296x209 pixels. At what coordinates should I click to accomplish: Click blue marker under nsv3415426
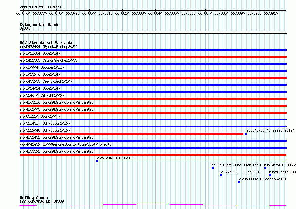265,168
